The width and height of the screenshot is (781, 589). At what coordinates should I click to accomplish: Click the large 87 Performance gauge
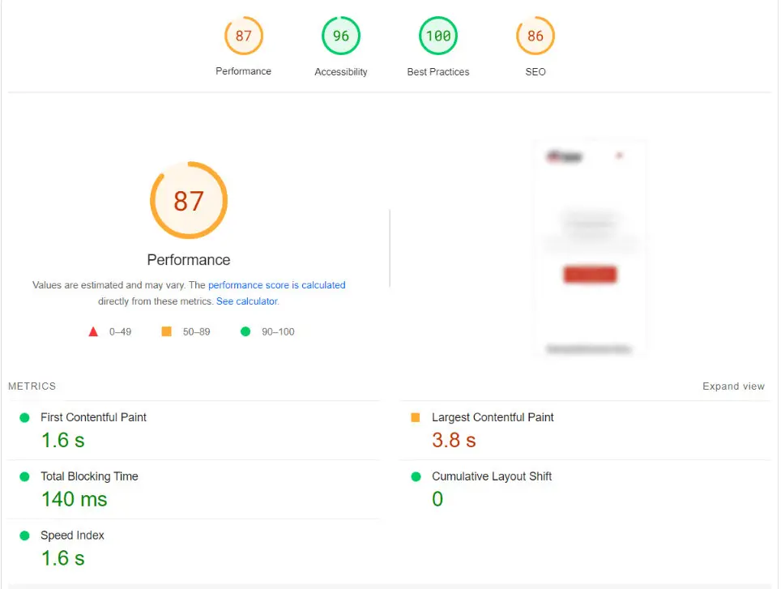189,201
